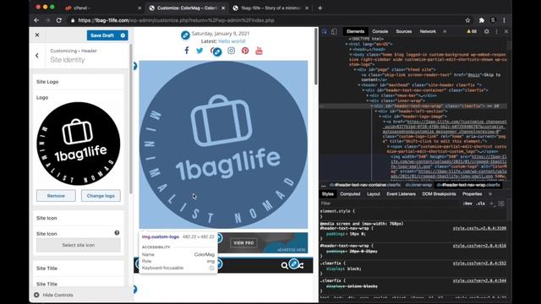Switch to the Properties pane tab

pos(472,194)
